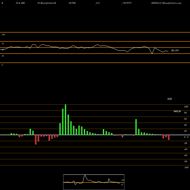Click the -100 label on MR axis
This screenshot has height=190, width=190.
click(186, 168)
